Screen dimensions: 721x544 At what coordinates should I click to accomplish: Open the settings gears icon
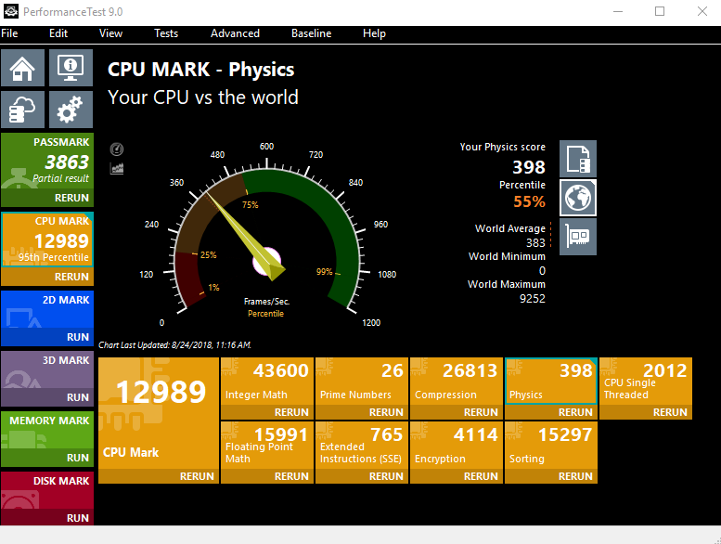tap(71, 110)
